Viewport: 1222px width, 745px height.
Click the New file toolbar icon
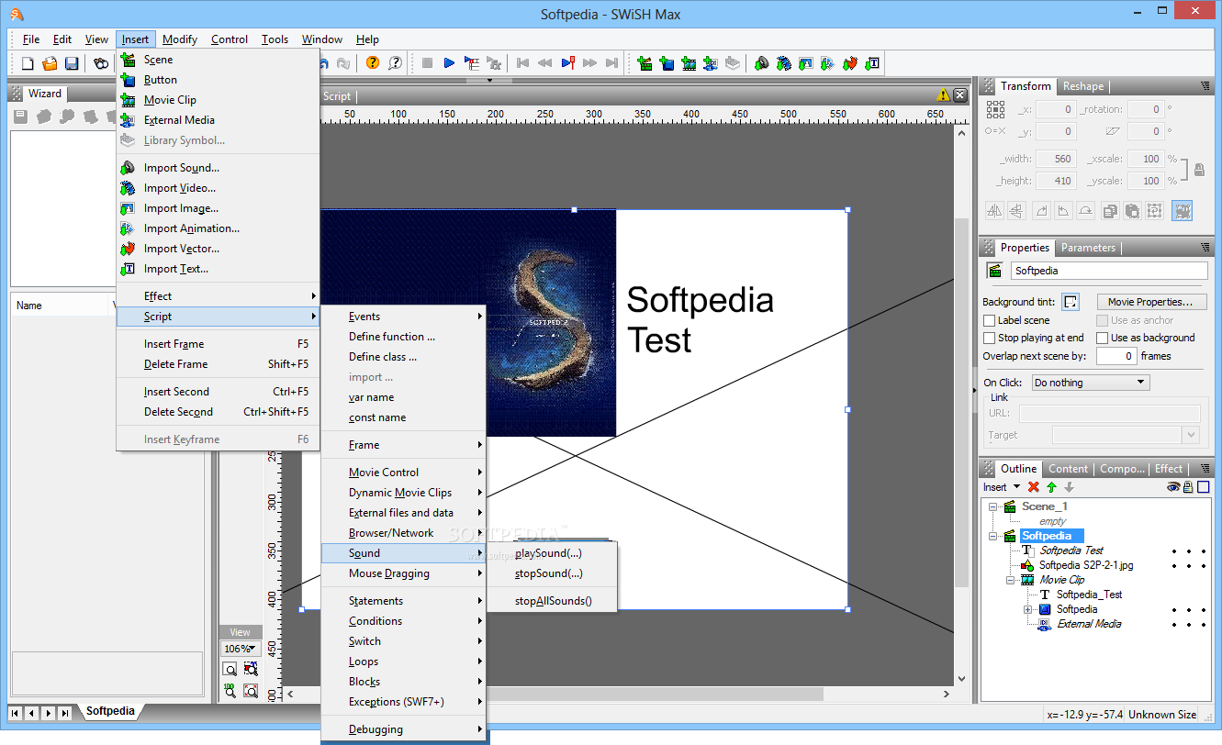coord(28,63)
